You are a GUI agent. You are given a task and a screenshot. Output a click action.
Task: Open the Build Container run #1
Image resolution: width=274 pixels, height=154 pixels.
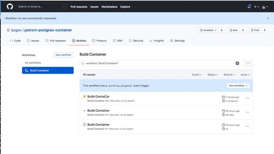click(x=98, y=124)
